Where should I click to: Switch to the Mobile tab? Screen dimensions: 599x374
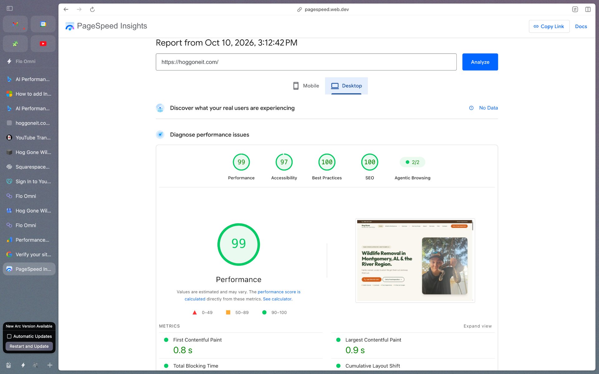306,86
